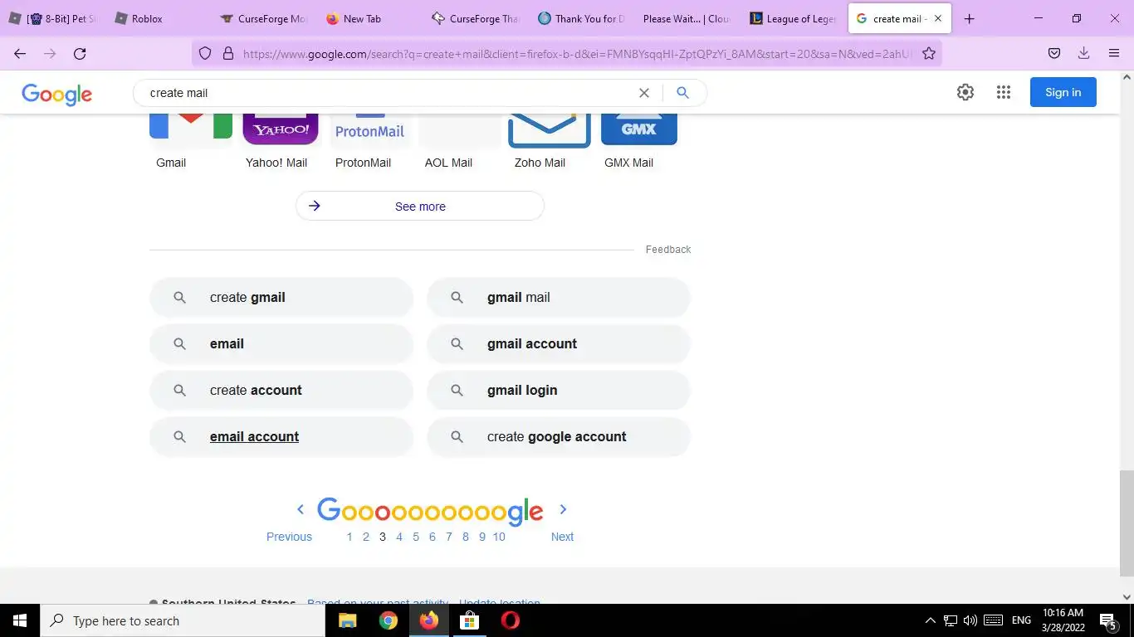Select the 'create account' related search

(x=281, y=390)
